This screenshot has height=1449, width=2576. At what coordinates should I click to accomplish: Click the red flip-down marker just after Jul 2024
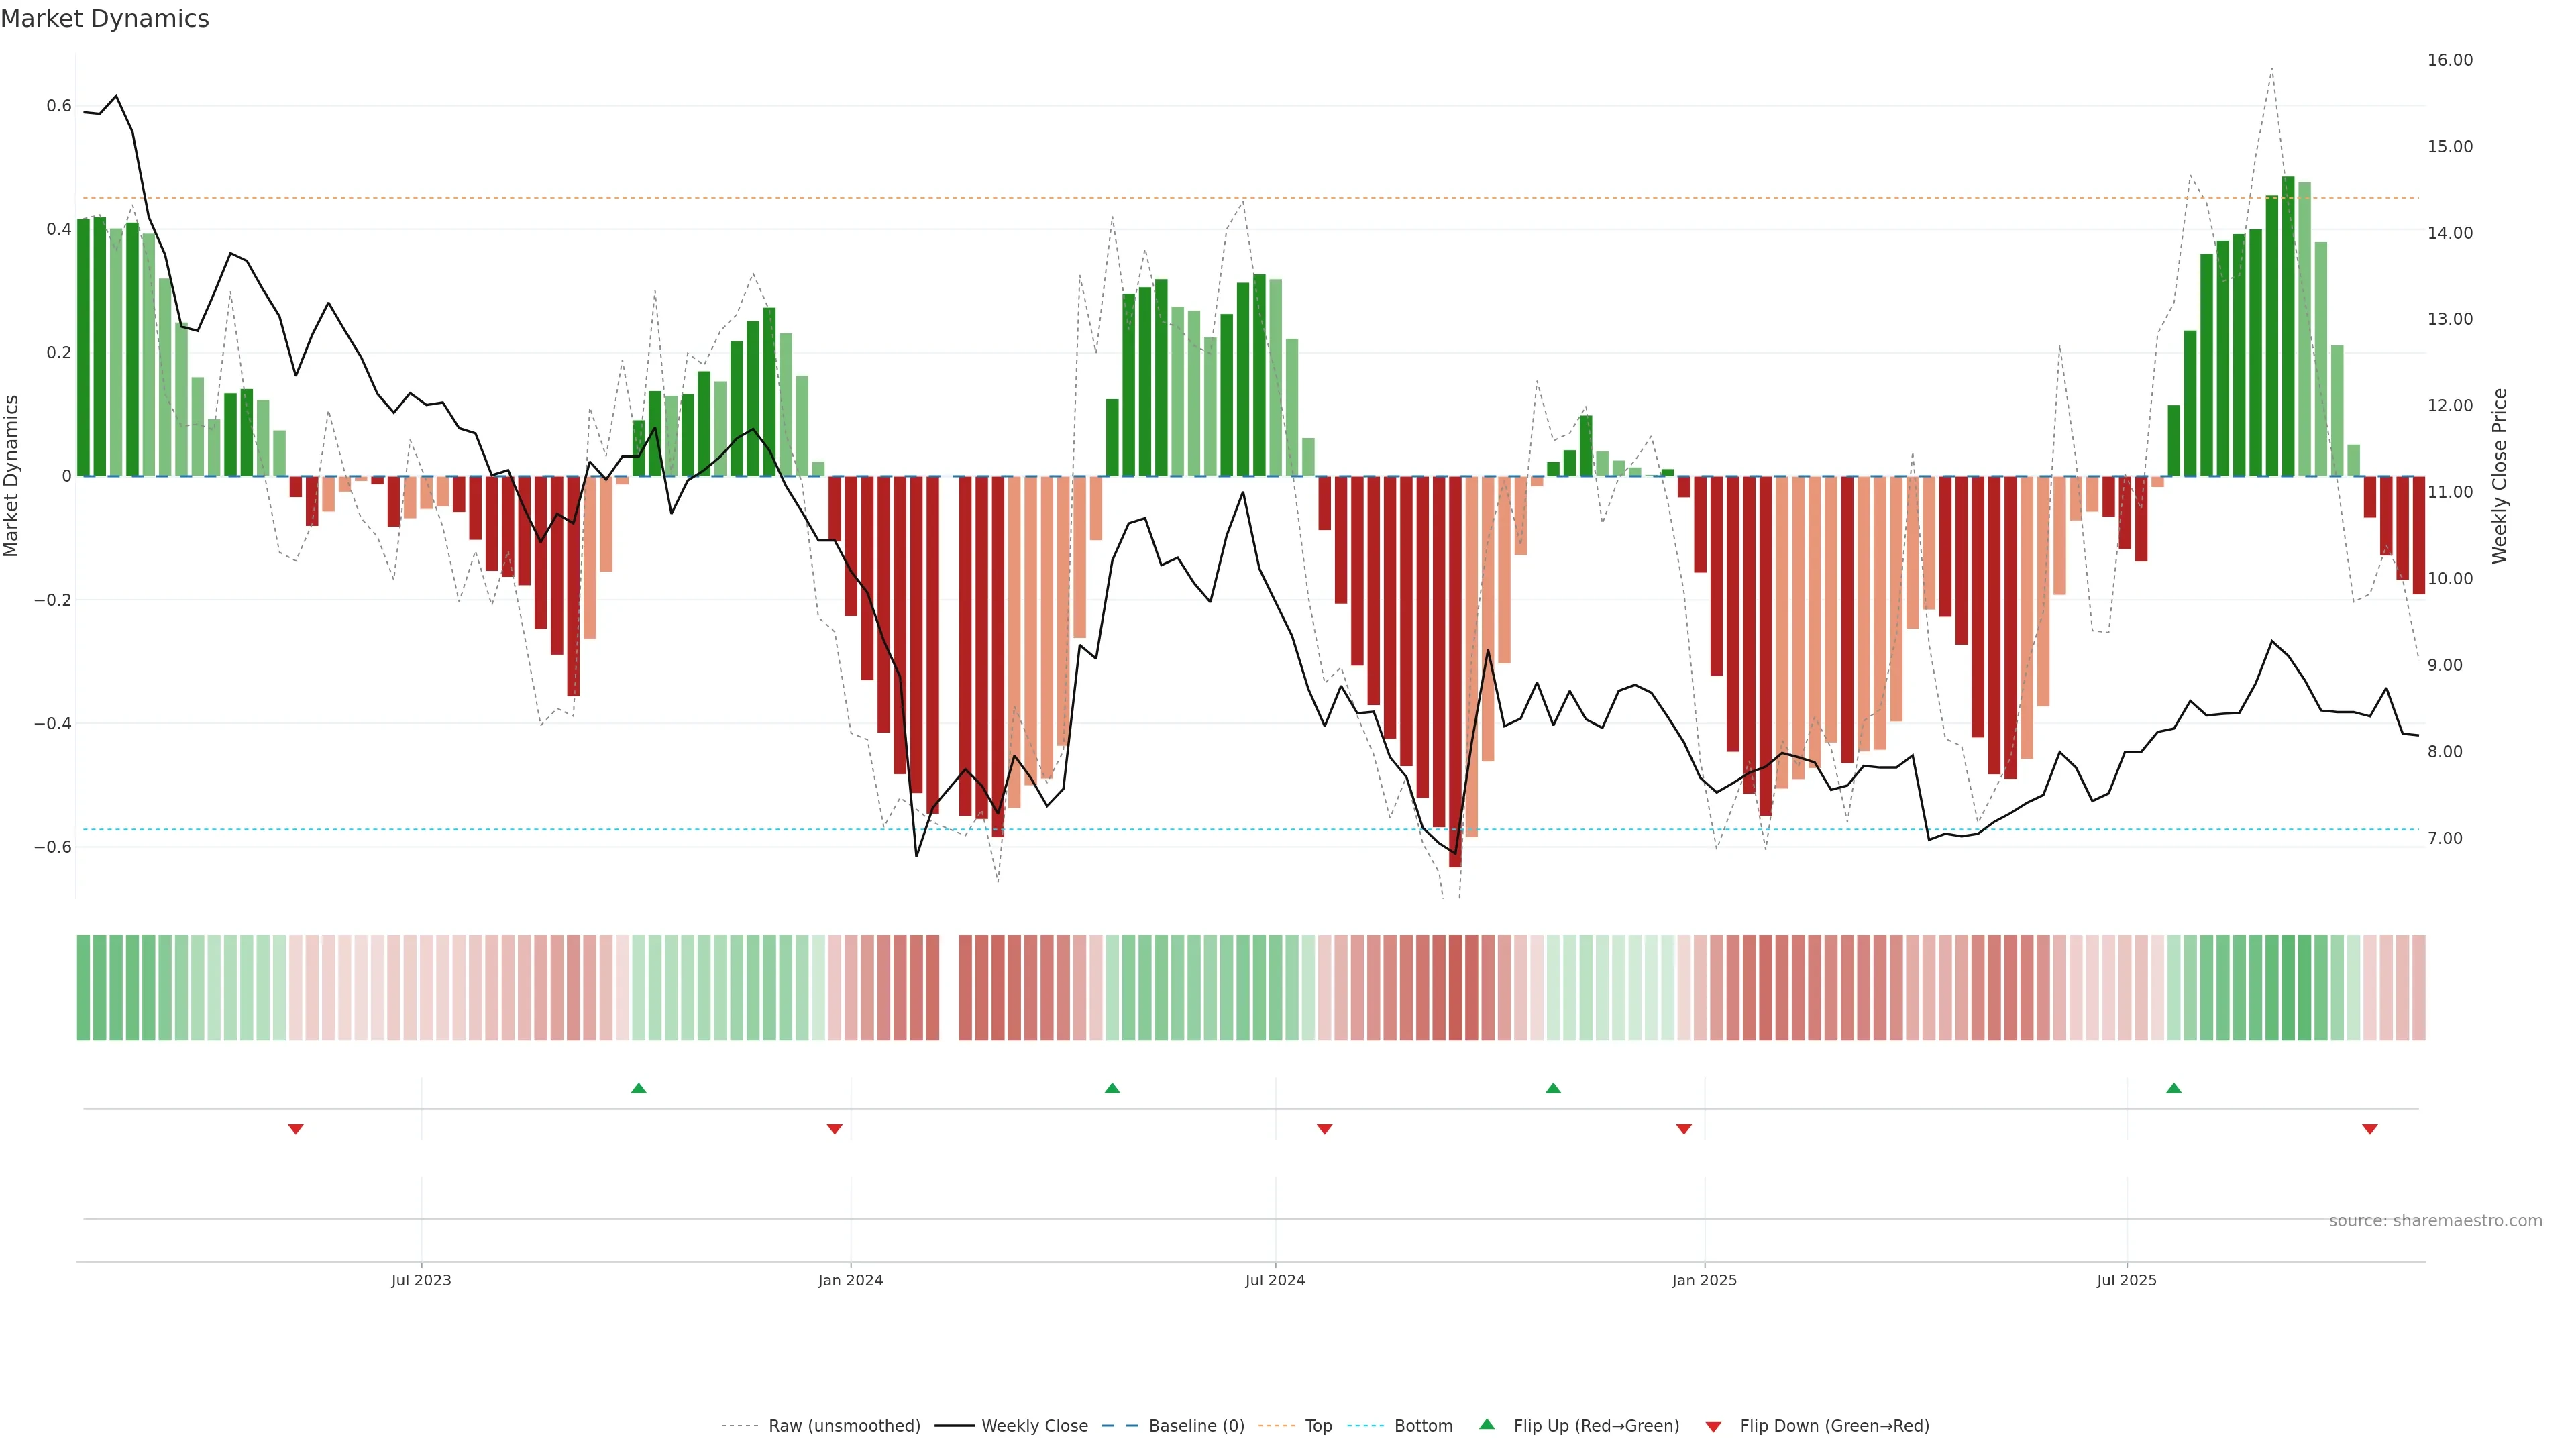pyautogui.click(x=1324, y=1129)
